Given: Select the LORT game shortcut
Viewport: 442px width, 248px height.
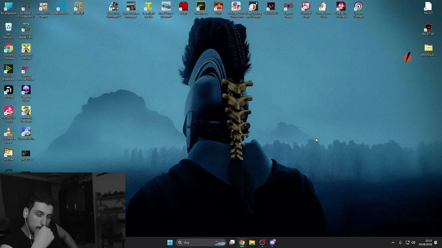Looking at the screenshot, I should tap(218, 8).
